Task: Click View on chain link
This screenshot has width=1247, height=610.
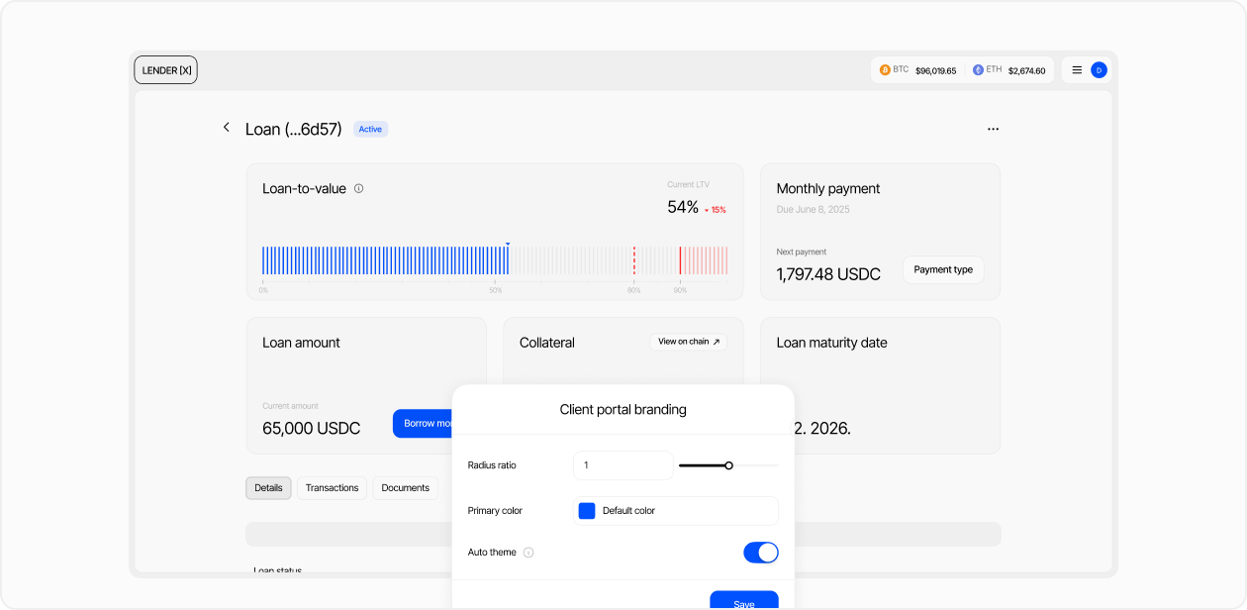Action: point(689,342)
